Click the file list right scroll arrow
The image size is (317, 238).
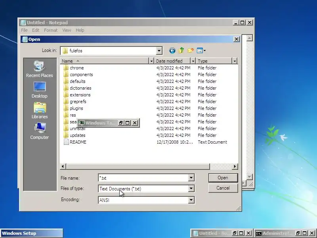tap(235, 166)
